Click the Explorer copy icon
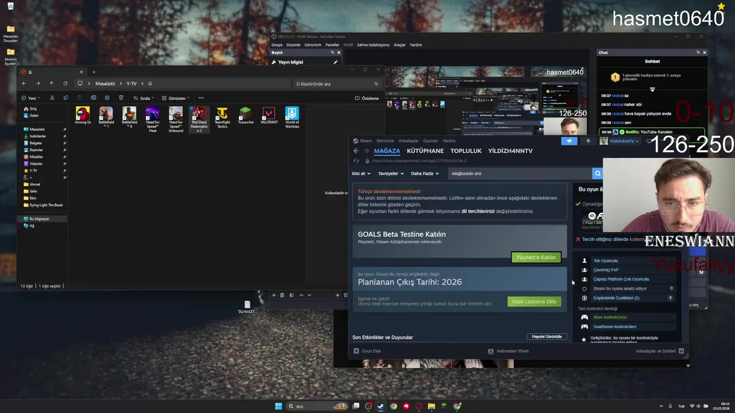The height and width of the screenshot is (413, 735). tap(65, 98)
